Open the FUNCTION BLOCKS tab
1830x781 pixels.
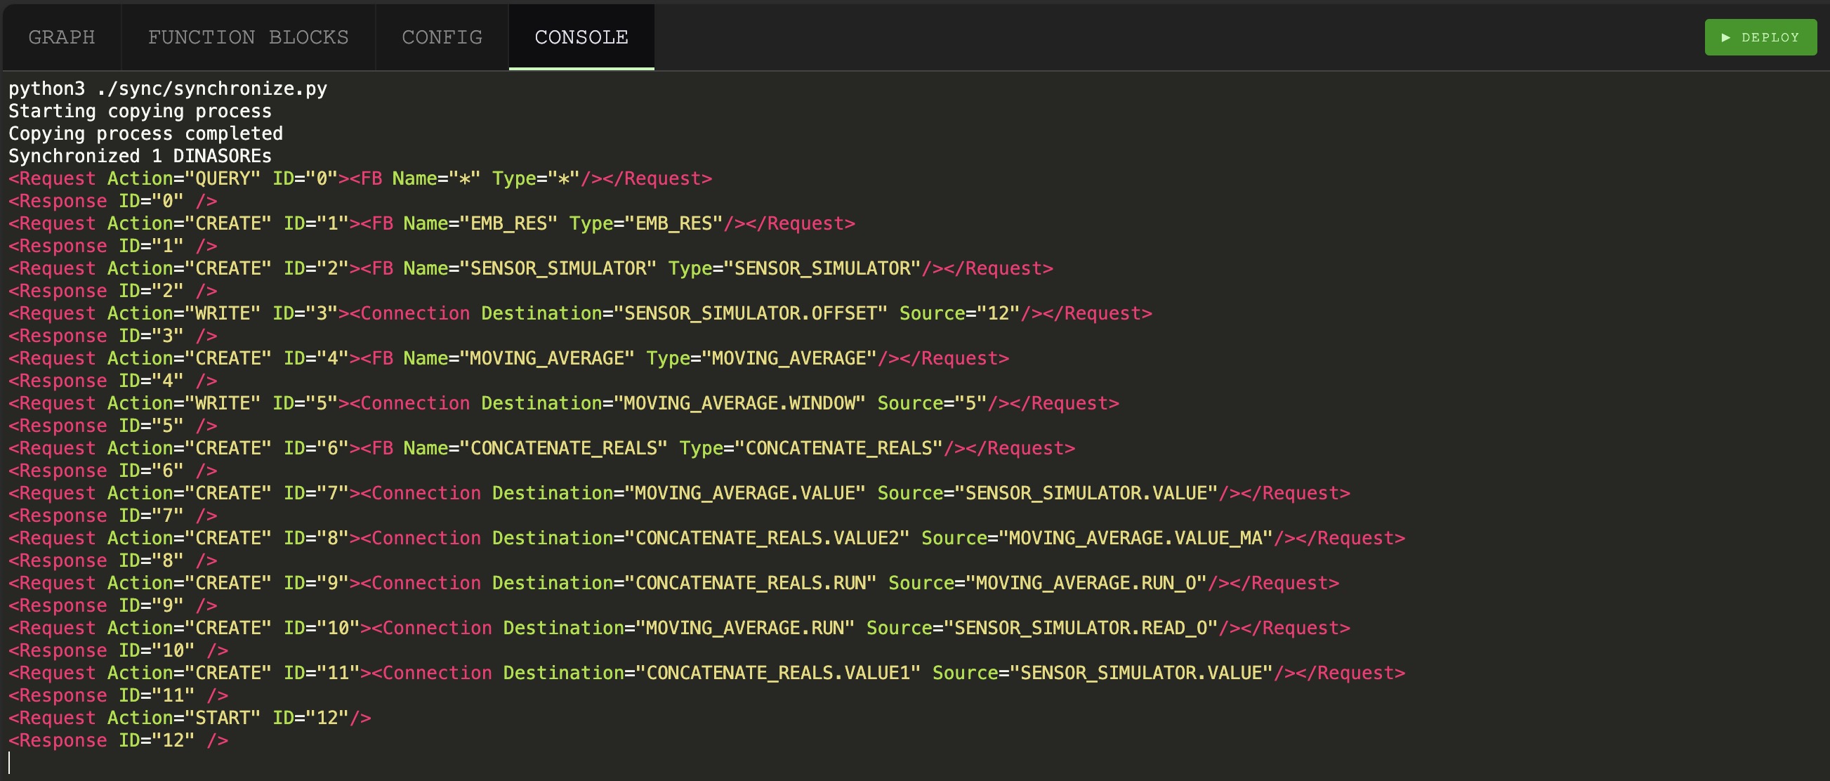click(x=248, y=37)
